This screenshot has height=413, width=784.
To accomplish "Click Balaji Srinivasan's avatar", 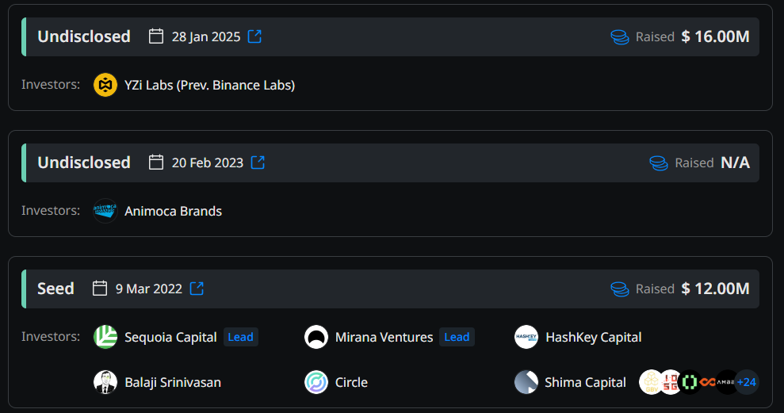I will pos(105,382).
